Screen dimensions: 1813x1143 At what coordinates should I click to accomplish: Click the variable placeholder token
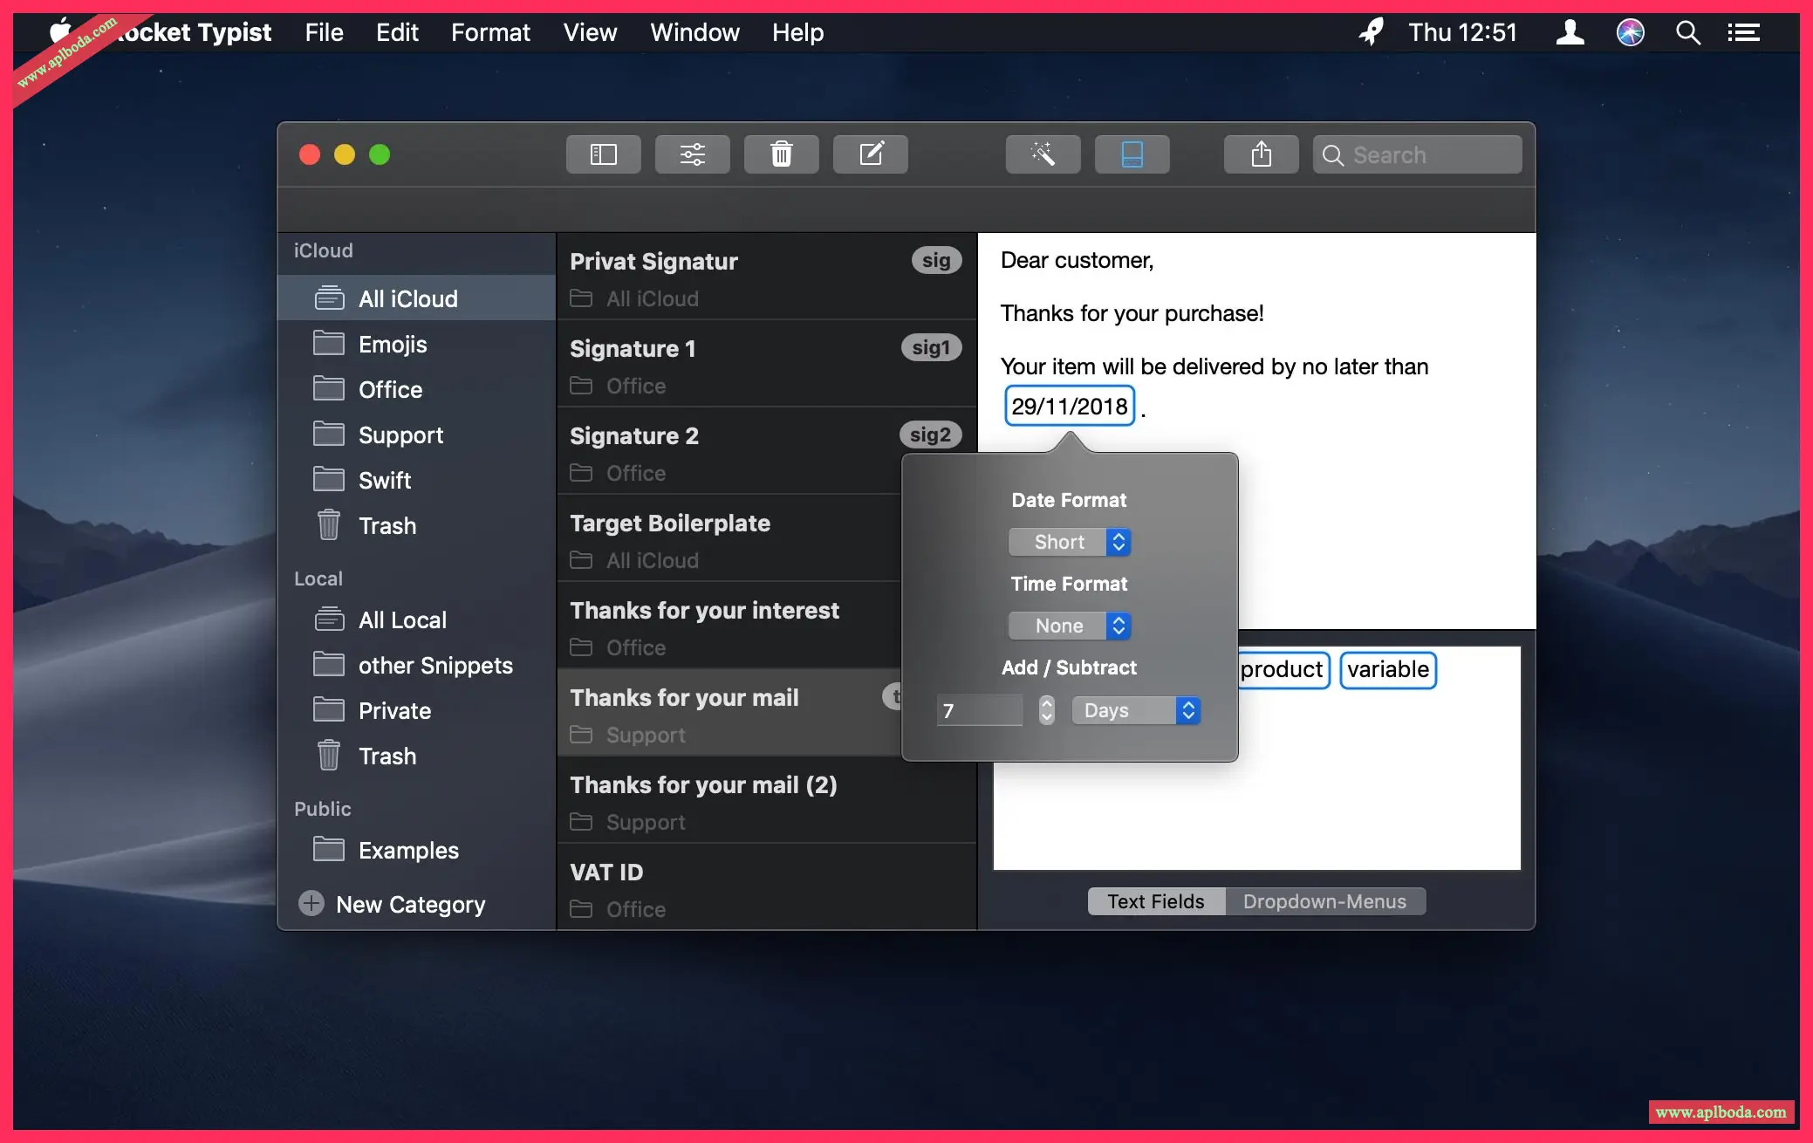(x=1388, y=670)
